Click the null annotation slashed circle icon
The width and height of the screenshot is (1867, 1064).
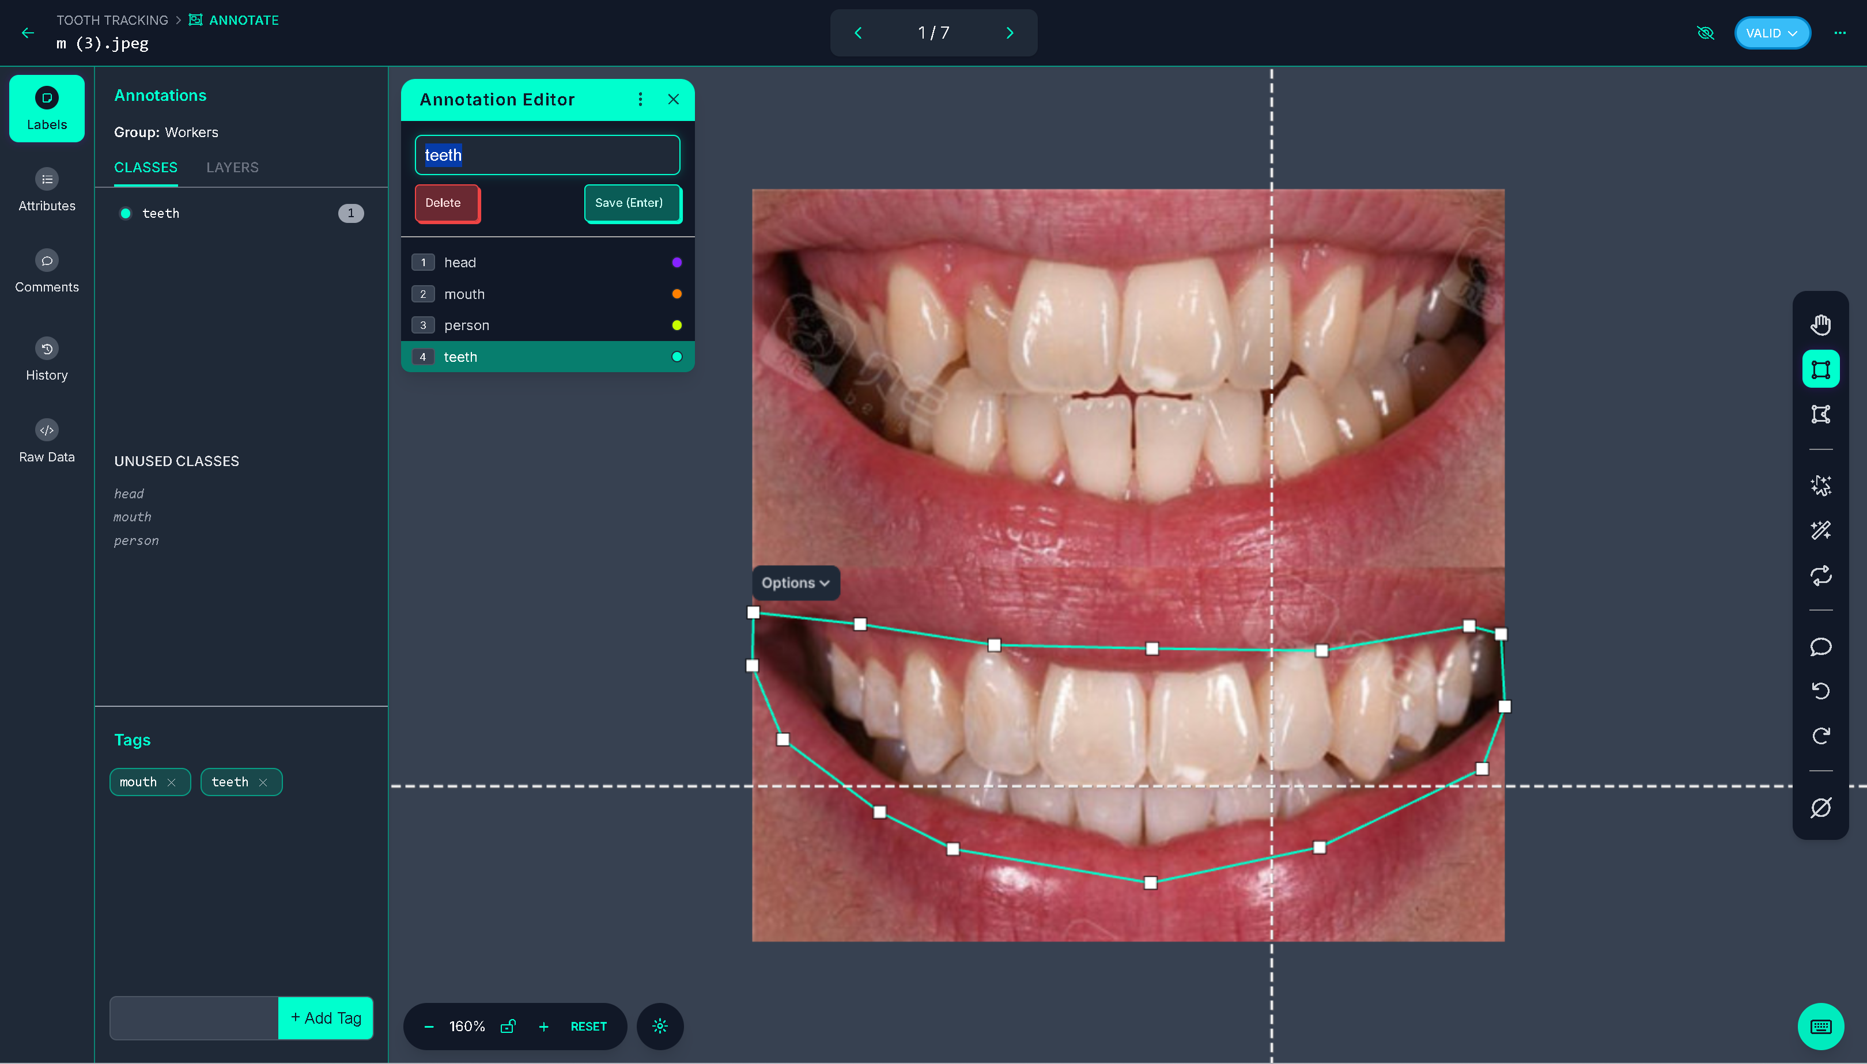pos(1820,808)
